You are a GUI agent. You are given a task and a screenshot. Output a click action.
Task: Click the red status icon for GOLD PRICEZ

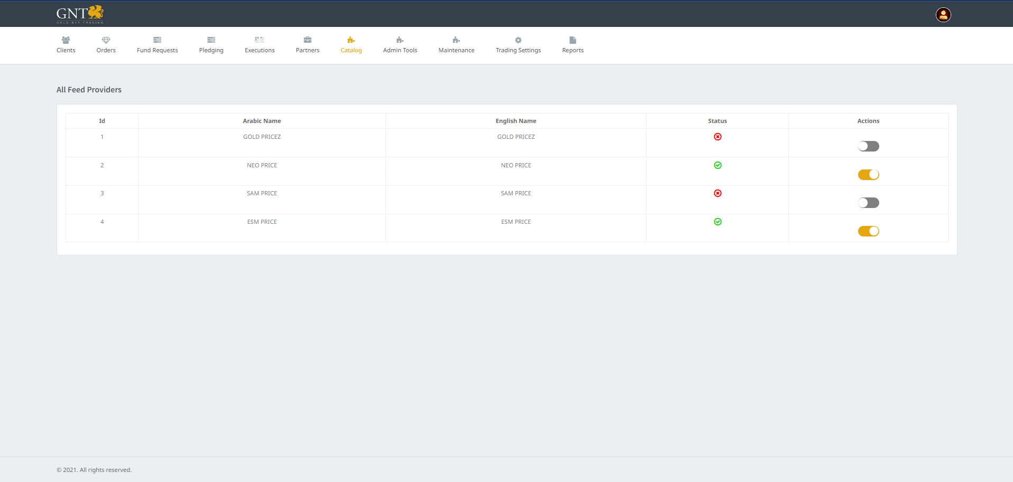pyautogui.click(x=717, y=137)
